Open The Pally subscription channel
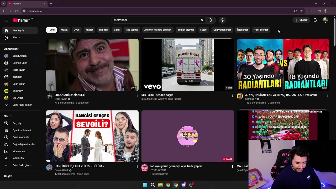The height and width of the screenshot is (189, 336). coord(20,91)
